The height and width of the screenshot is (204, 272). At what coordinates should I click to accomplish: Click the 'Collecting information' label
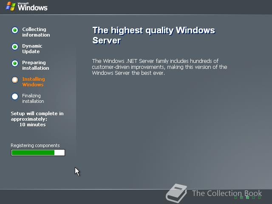pyautogui.click(x=36, y=32)
